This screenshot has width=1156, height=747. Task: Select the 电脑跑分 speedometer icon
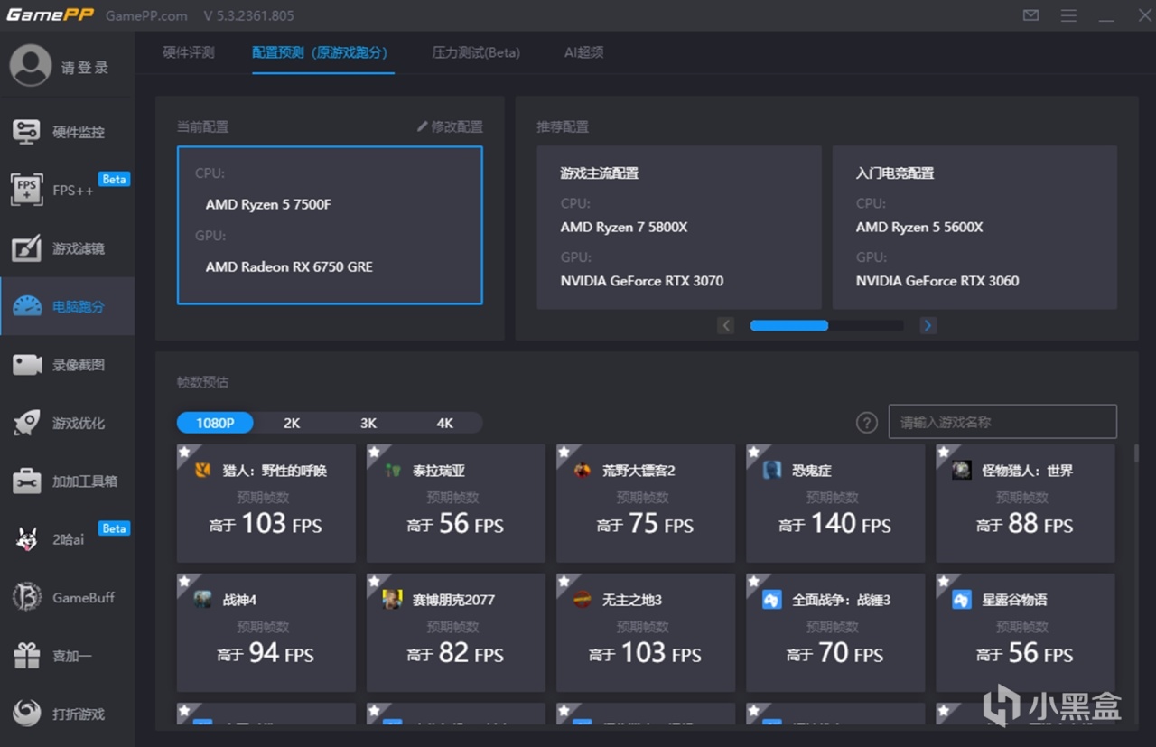pos(26,306)
